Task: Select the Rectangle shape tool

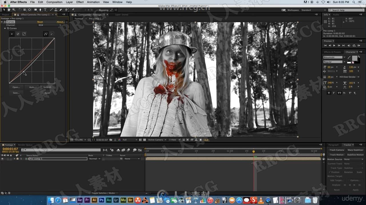Action: point(35,10)
